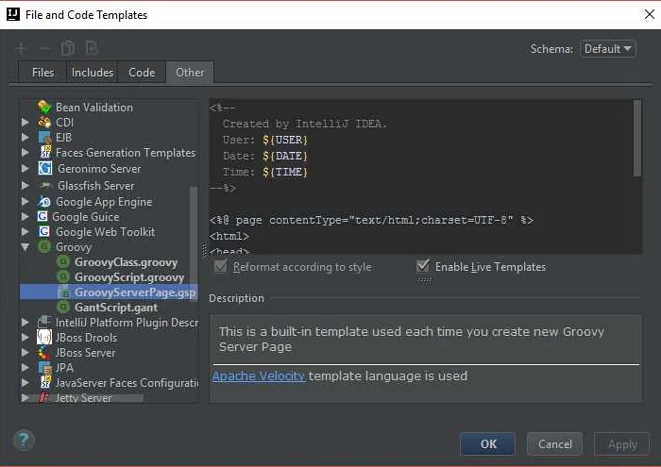Image resolution: width=661 pixels, height=467 pixels.
Task: Click the Glassfish Server icon
Action: click(x=44, y=185)
